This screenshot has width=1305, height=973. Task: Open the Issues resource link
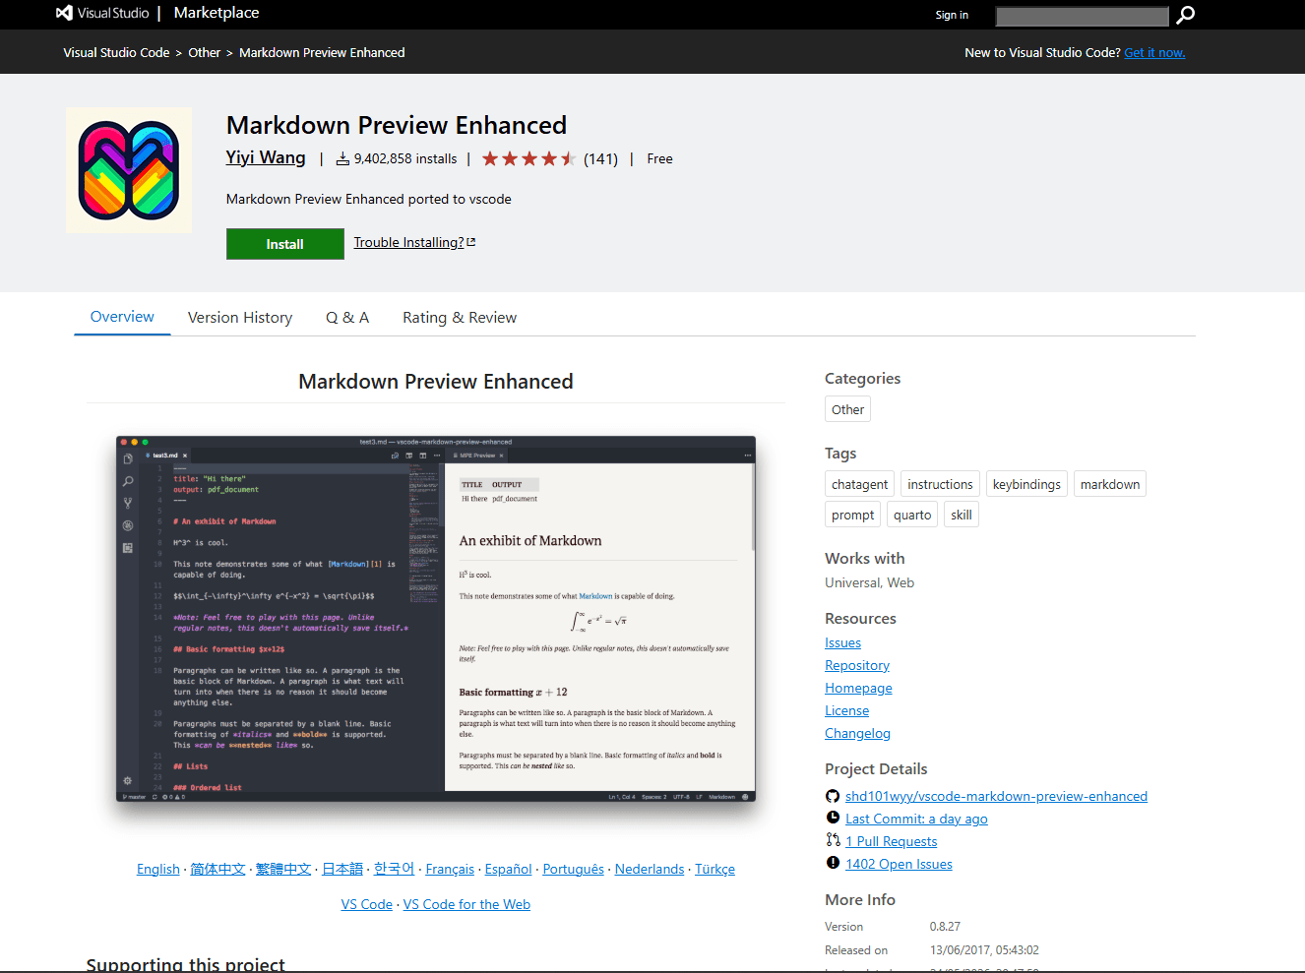843,642
